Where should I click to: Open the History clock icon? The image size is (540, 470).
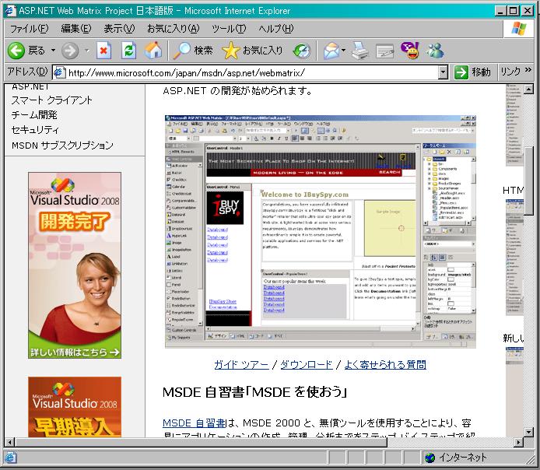pos(302,51)
